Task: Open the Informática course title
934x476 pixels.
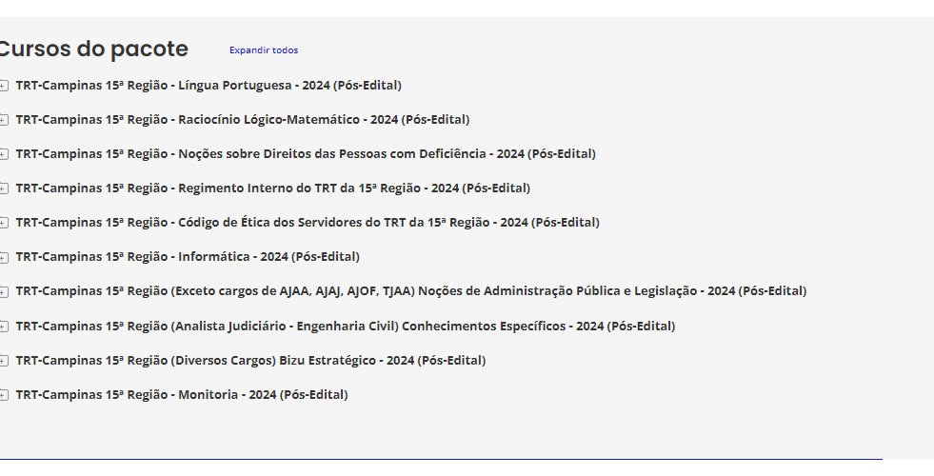Action: (x=188, y=257)
